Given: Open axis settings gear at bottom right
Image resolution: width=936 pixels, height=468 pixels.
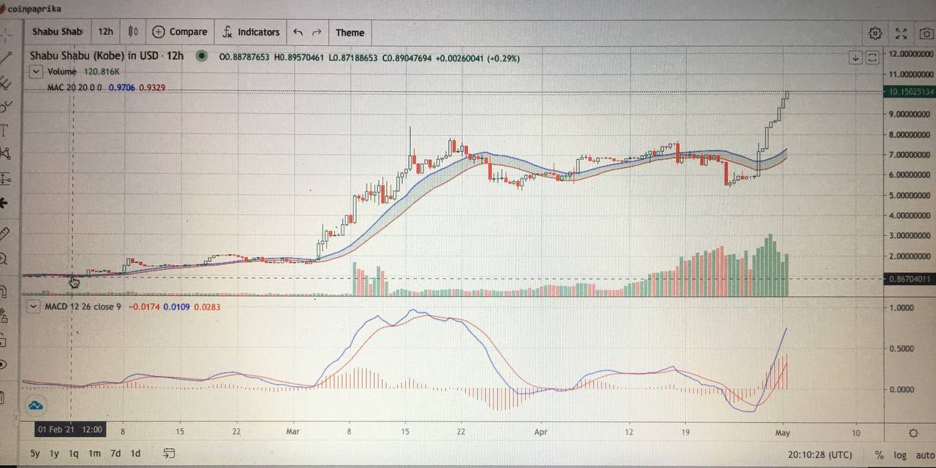Looking at the screenshot, I should click(913, 434).
